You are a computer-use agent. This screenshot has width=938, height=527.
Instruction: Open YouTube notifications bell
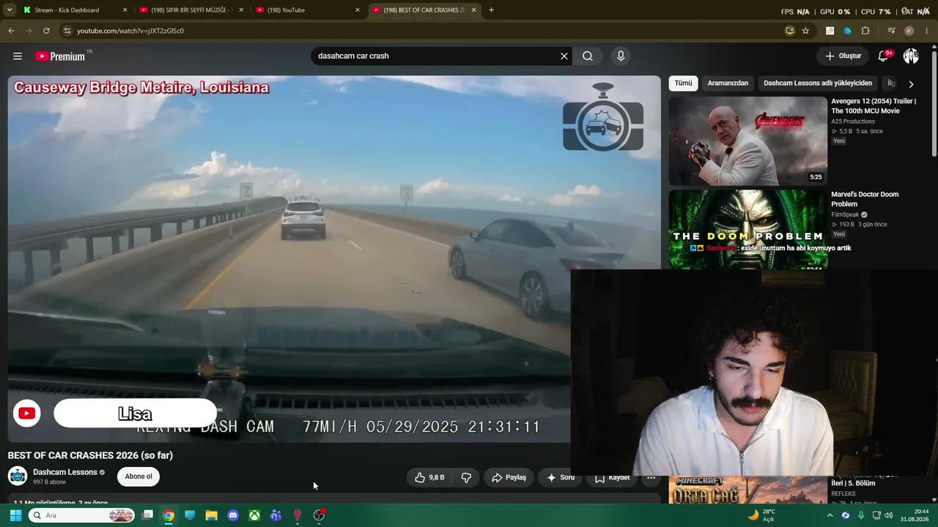pyautogui.click(x=884, y=56)
